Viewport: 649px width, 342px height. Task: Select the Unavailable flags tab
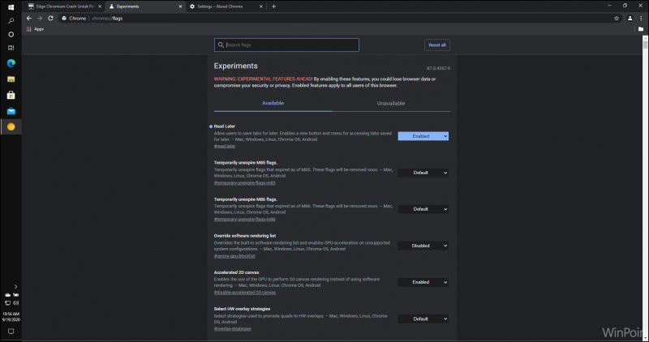[391, 103]
